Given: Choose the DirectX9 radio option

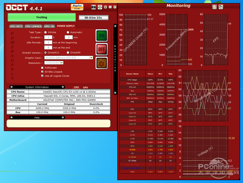Looking at the screenshot, I should [67, 53].
